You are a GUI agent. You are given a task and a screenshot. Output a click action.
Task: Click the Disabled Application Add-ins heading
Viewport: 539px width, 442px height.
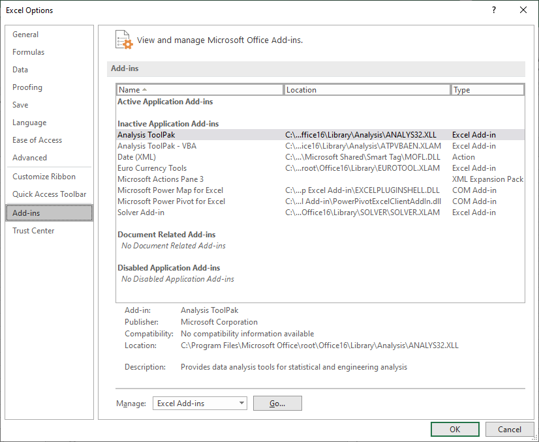click(x=169, y=268)
